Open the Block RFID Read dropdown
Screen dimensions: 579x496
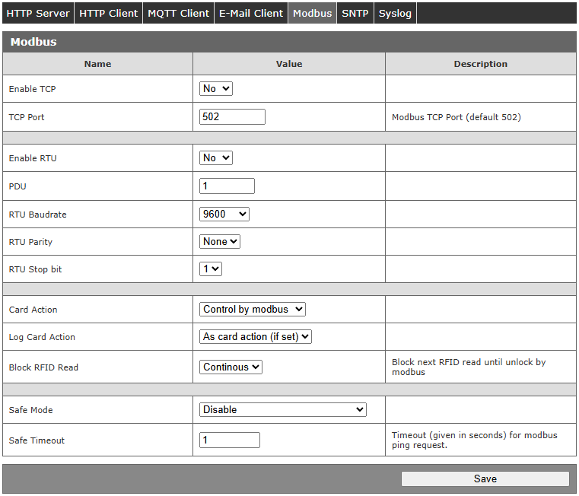(x=231, y=367)
